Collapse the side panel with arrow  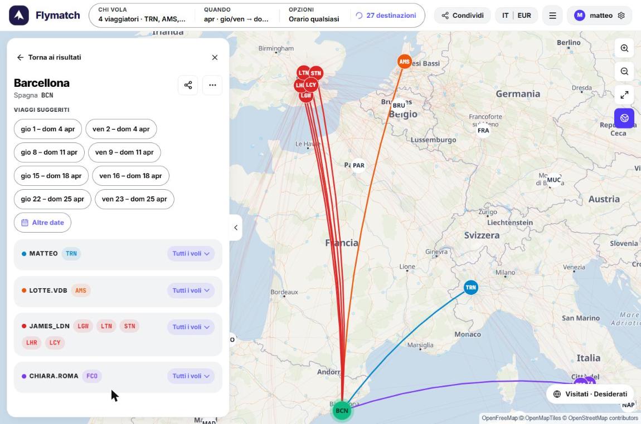pos(236,228)
